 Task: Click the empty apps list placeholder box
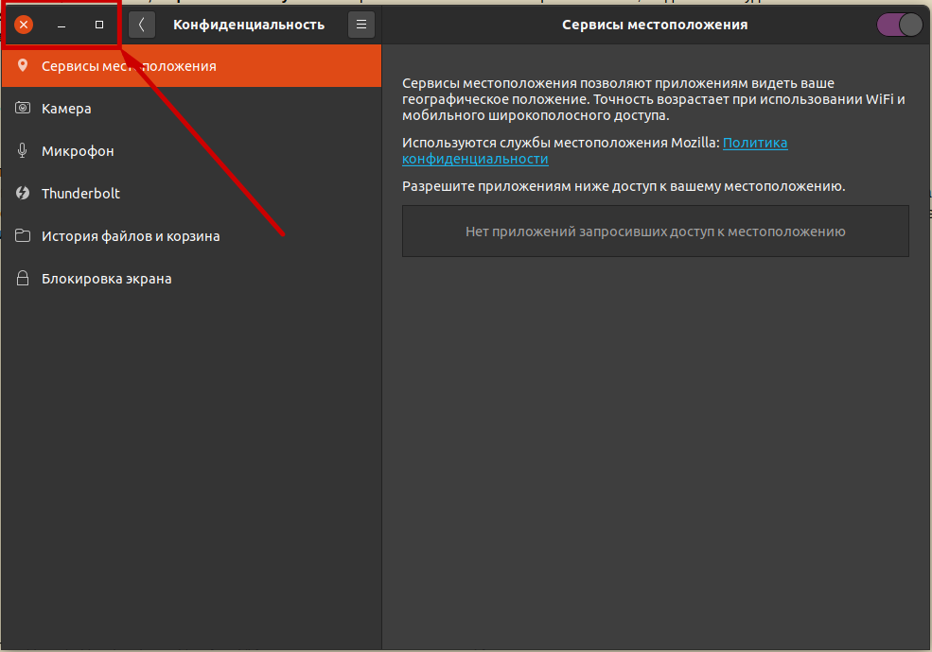(655, 232)
